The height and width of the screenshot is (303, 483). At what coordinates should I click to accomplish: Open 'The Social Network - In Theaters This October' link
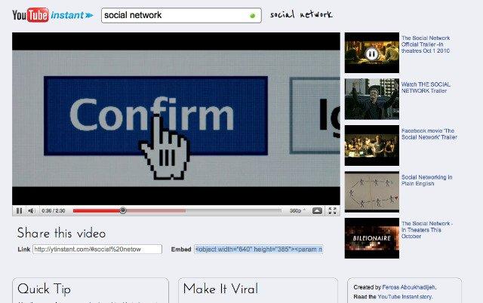[426, 230]
